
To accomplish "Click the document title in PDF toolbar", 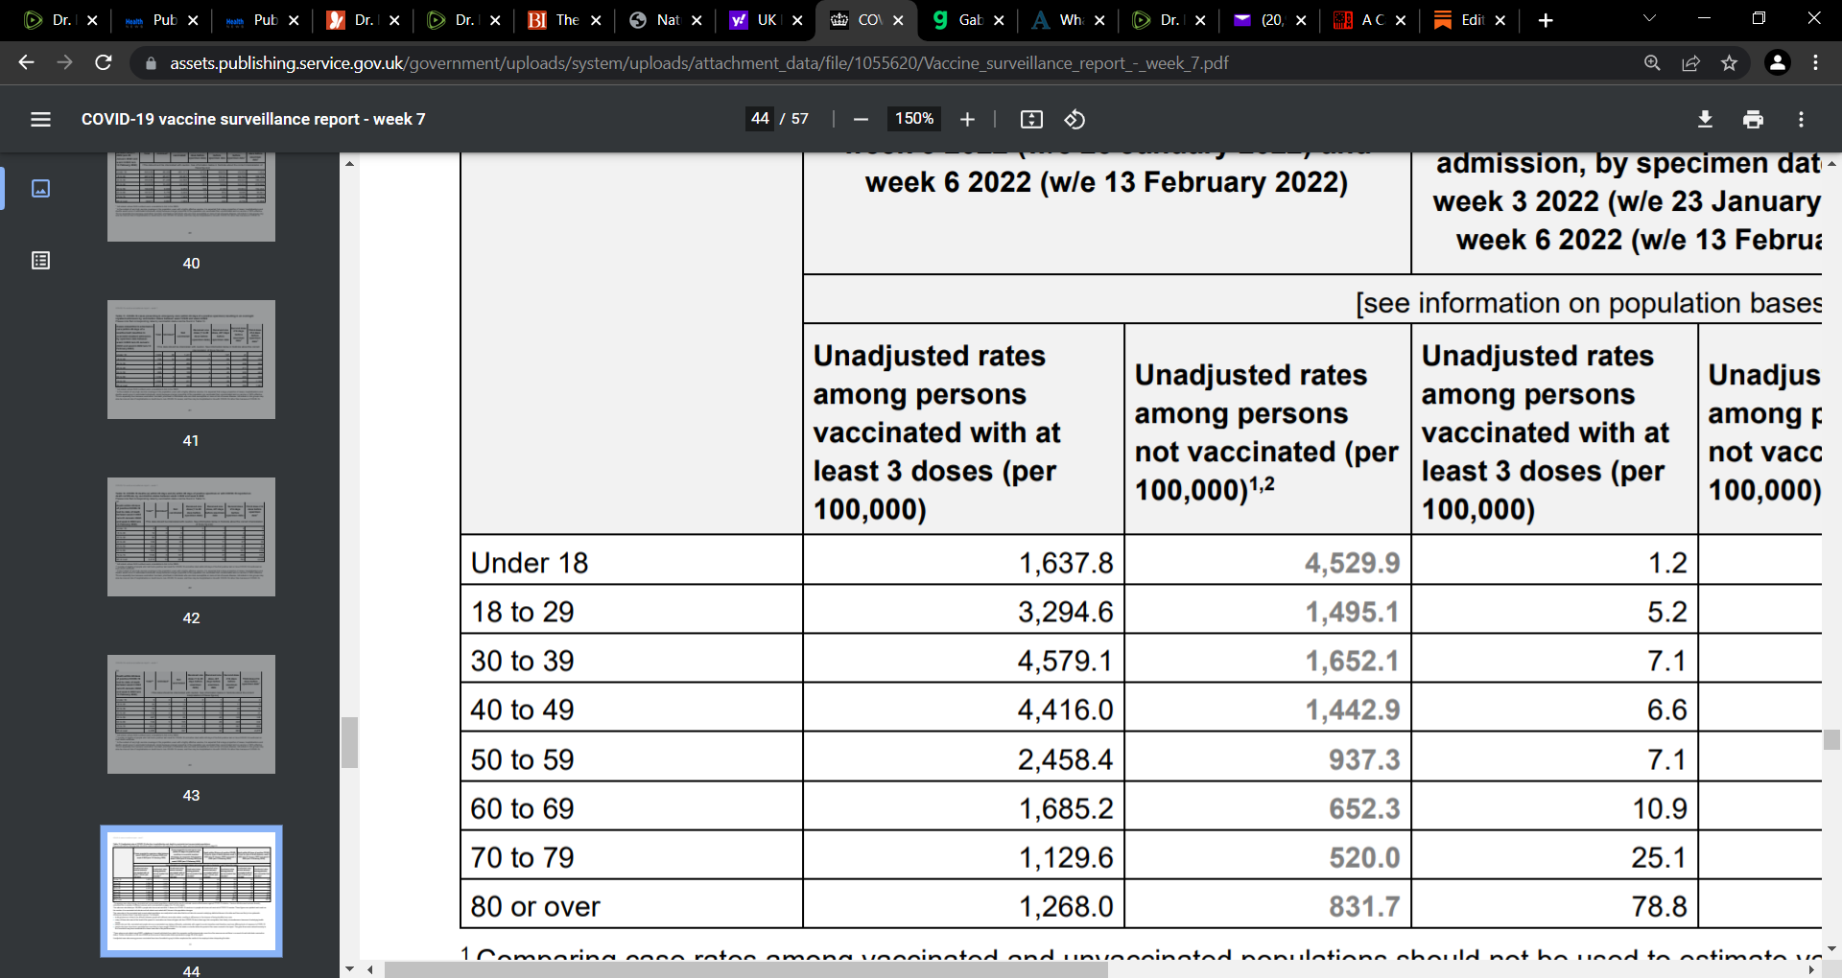I will pos(253,119).
